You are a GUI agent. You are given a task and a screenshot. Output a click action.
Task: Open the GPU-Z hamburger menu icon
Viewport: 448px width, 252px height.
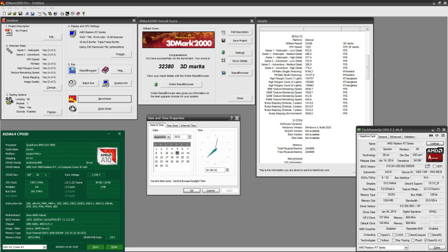click(443, 136)
